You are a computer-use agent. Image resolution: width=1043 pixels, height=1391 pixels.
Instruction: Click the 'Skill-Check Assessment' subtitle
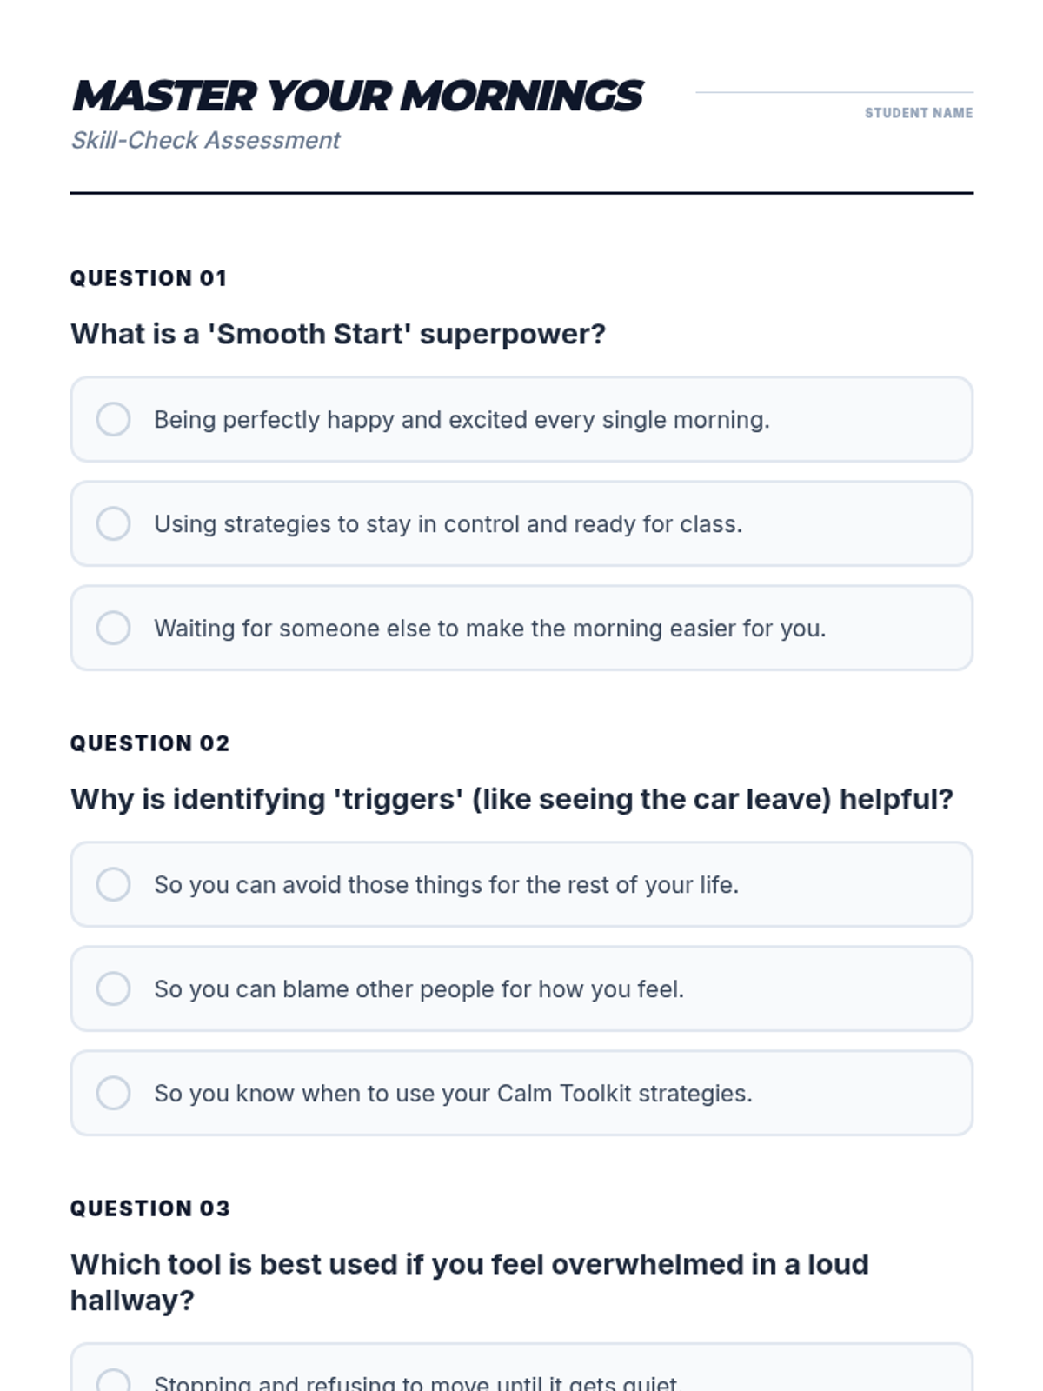tap(205, 140)
